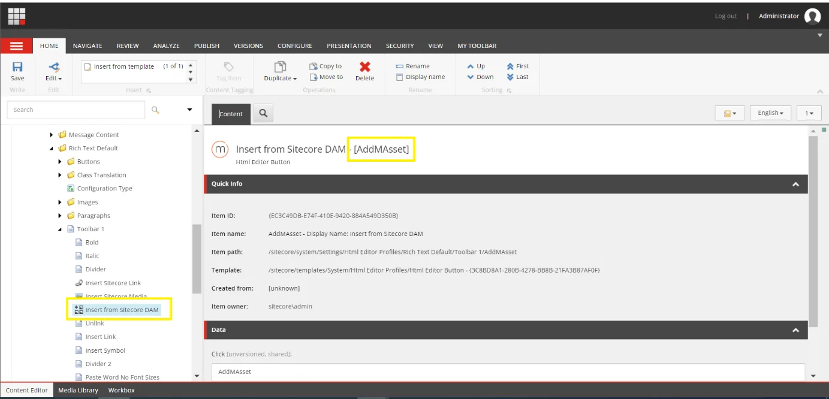Collapse the Rich Text Default folder
This screenshot has width=829, height=399.
click(x=52, y=149)
